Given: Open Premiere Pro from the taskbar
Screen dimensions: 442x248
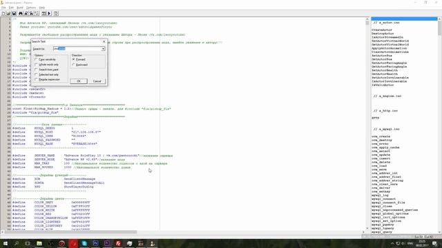Looking at the screenshot, I should [107, 243].
